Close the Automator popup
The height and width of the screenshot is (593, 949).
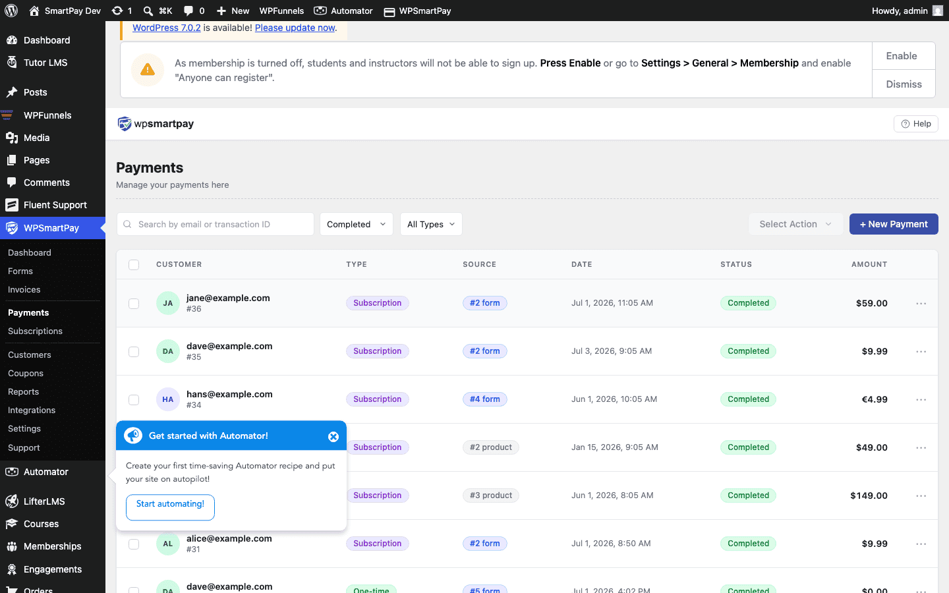[333, 436]
